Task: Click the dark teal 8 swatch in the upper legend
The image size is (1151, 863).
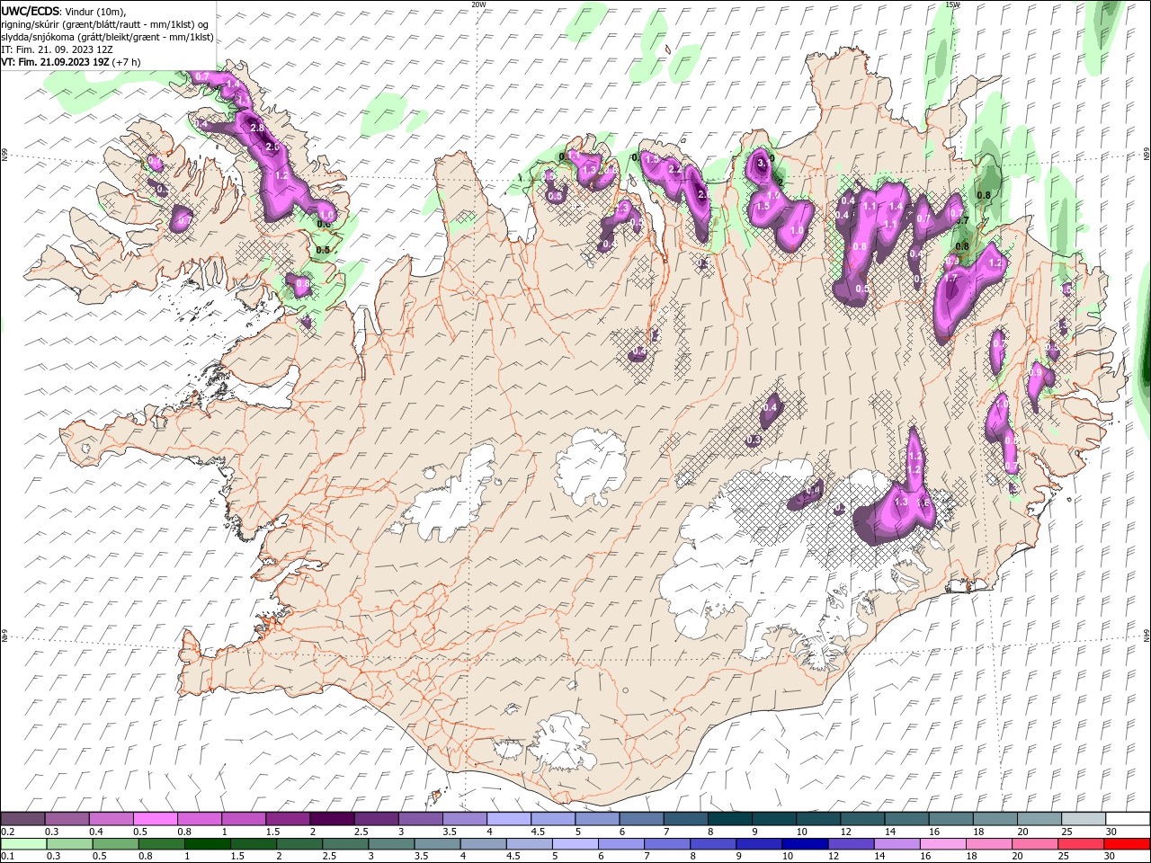Action: (730, 818)
